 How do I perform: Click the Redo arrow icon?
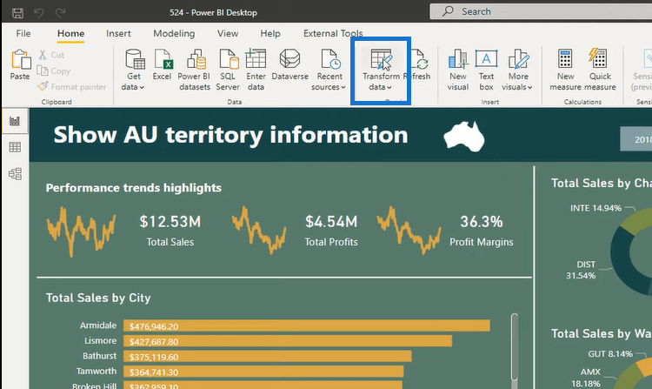(60, 12)
